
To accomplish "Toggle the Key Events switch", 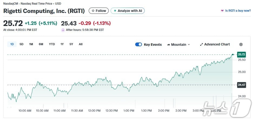I will point(138,44).
